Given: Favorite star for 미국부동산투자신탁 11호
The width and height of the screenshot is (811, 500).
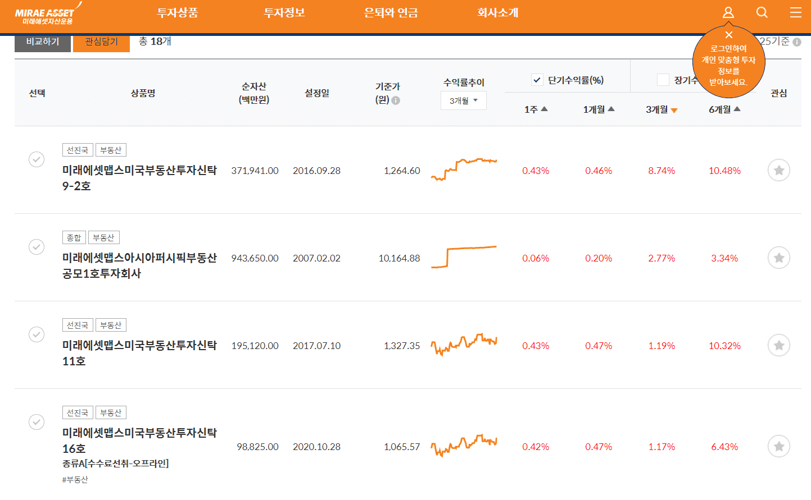Looking at the screenshot, I should 779,345.
